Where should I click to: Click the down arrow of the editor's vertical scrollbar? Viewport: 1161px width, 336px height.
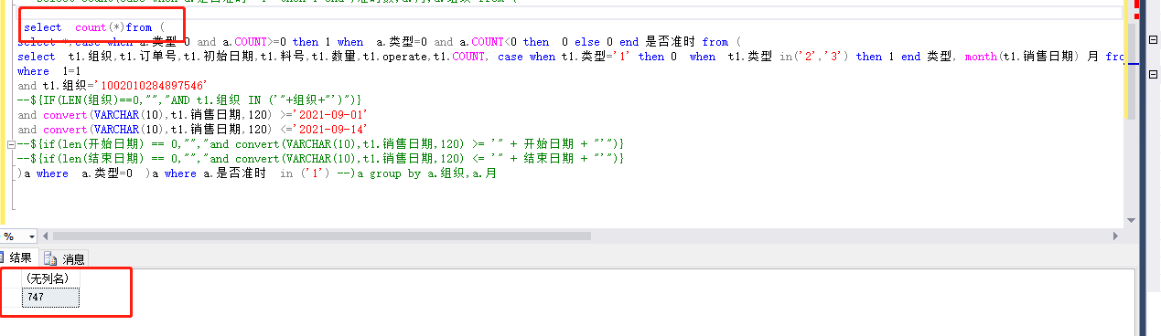click(1132, 221)
